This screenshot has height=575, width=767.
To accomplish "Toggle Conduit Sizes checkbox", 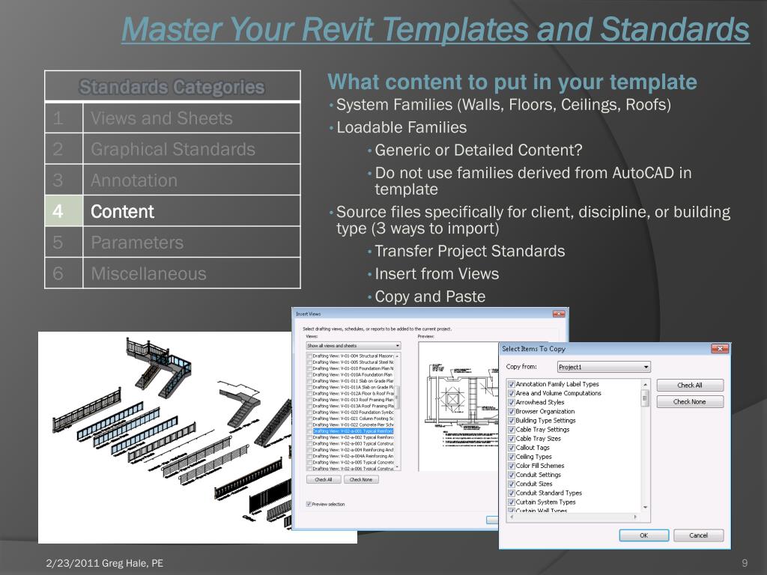I will click(511, 484).
